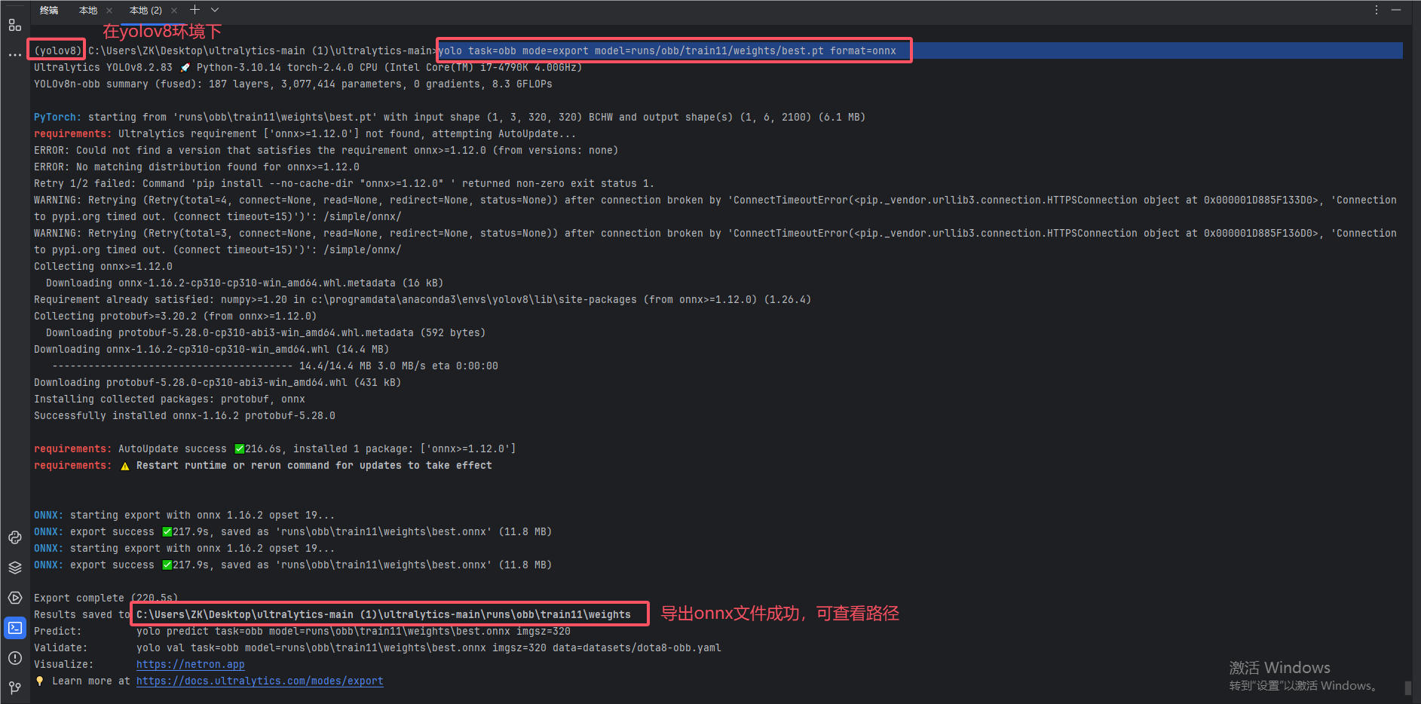
Task: Click the 'Retry 1/2 failed' line
Action: pos(344,183)
